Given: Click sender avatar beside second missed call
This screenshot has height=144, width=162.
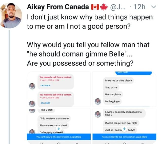Looking at the screenshot, I should 32,104.
